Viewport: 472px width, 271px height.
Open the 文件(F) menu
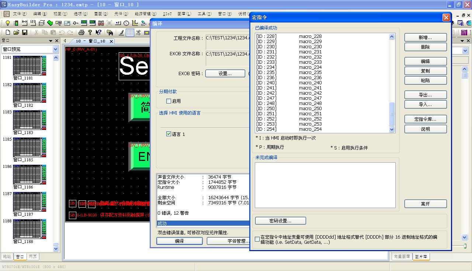pos(20,14)
